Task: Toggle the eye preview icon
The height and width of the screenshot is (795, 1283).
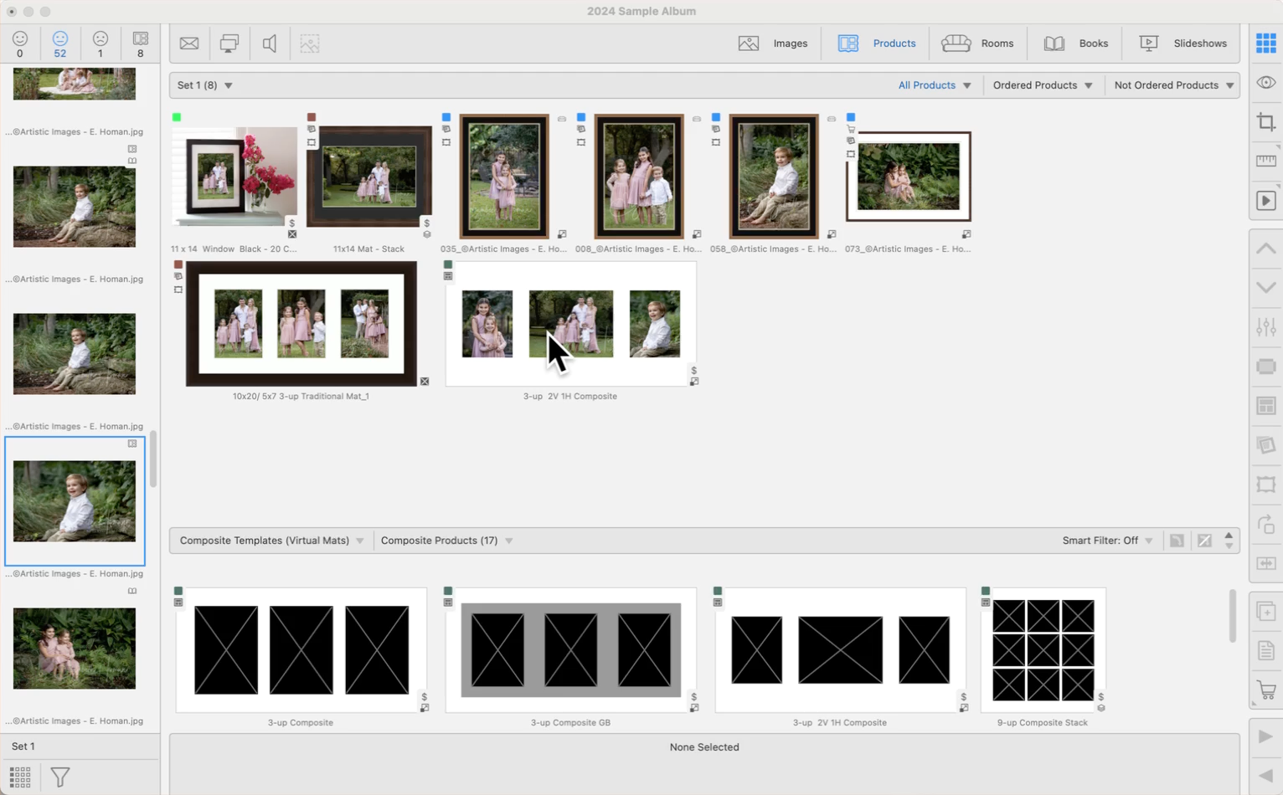Action: pos(1265,83)
